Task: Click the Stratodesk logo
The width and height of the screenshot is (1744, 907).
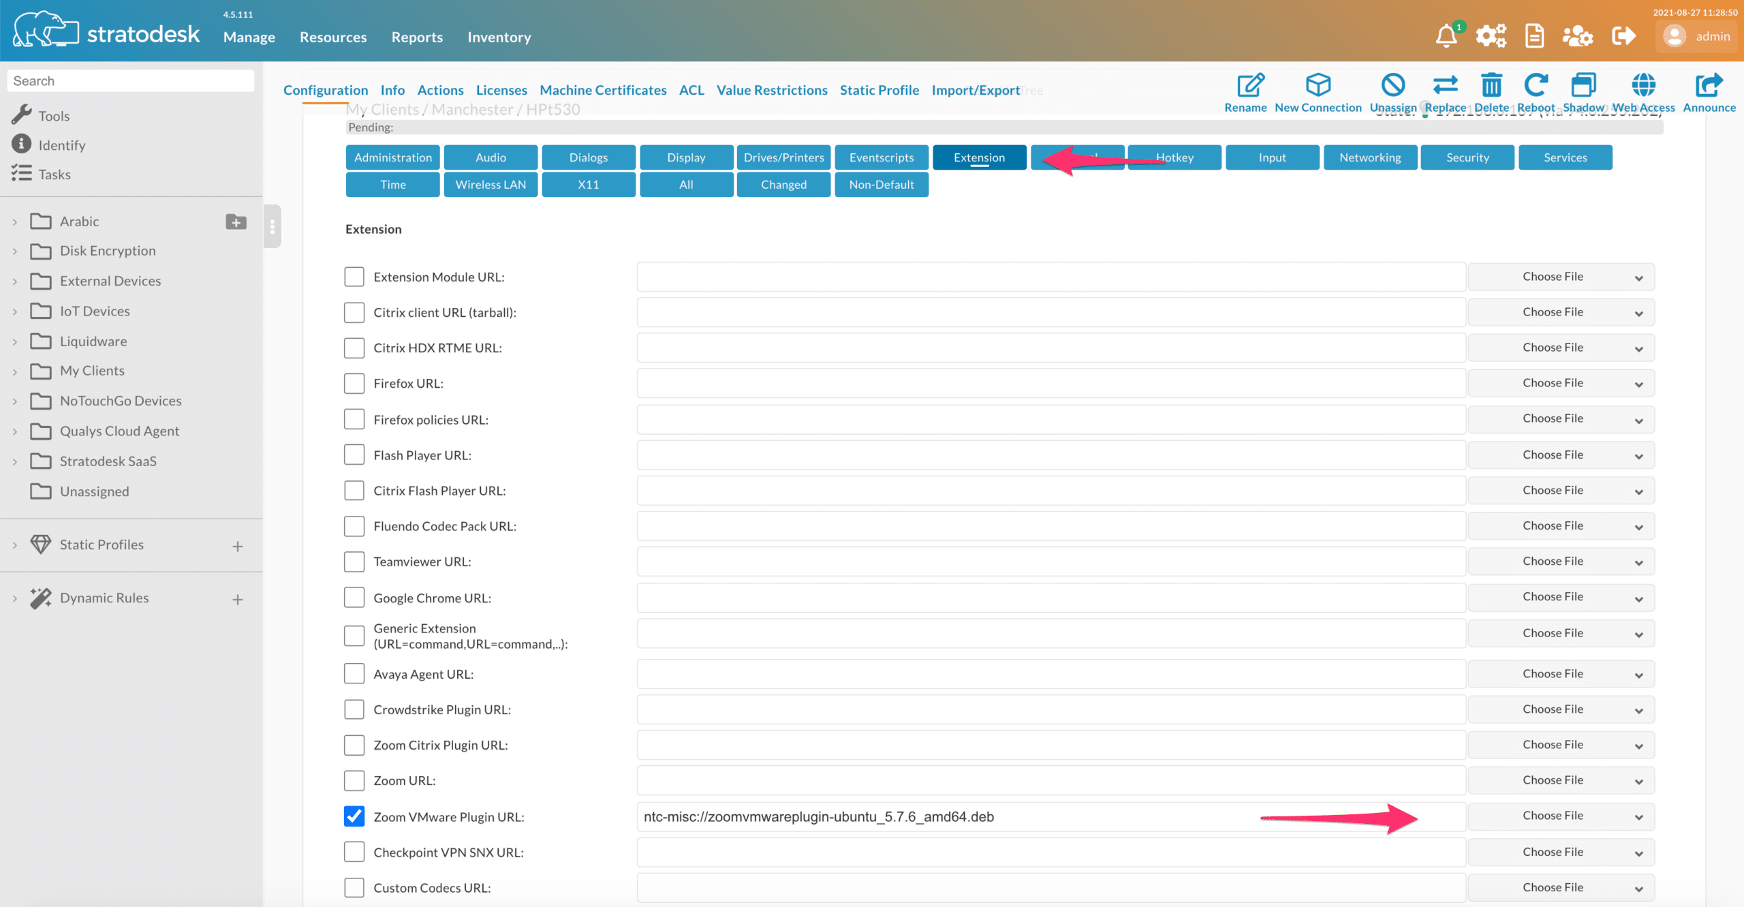Action: (106, 31)
